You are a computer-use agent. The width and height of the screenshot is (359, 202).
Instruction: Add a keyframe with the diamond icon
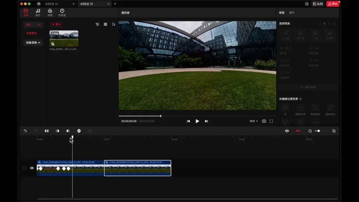click(79, 131)
